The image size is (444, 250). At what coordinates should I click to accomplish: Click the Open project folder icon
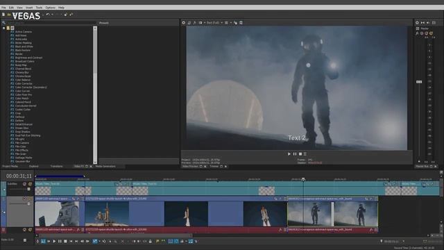point(9,15)
